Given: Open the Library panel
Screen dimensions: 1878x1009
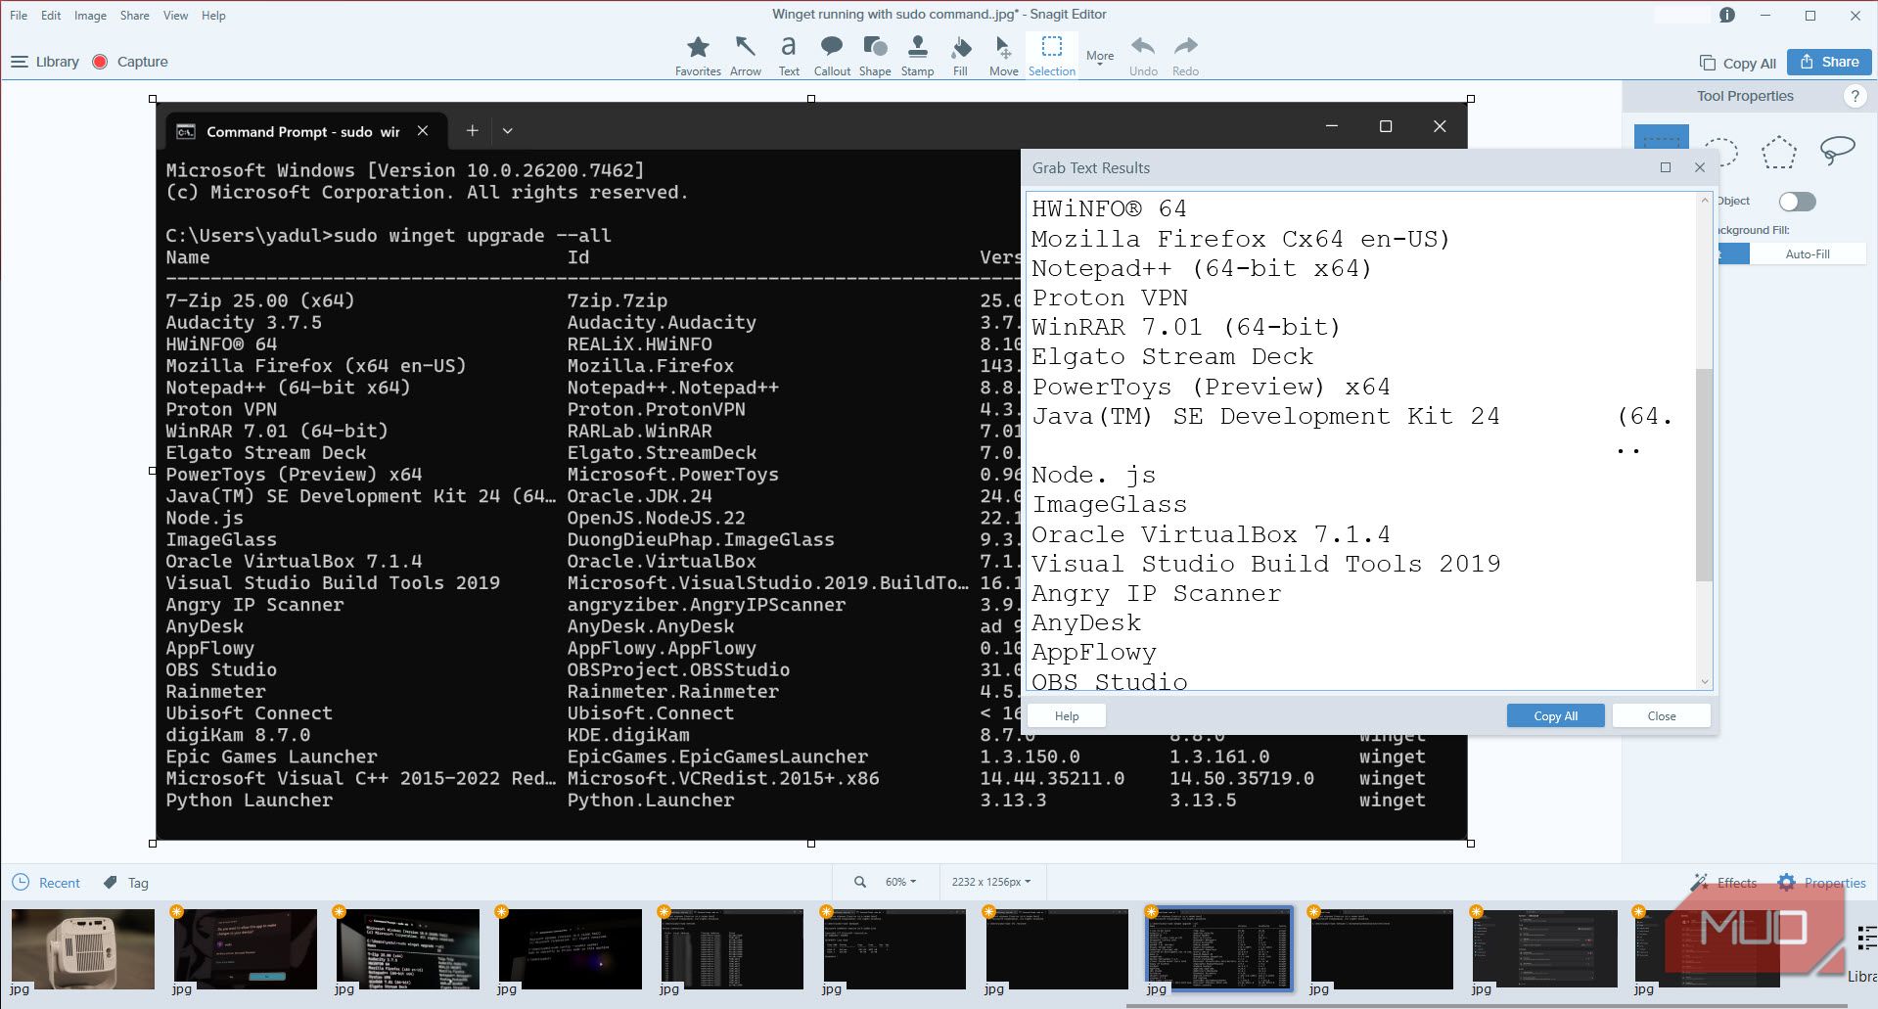Looking at the screenshot, I should [45, 62].
